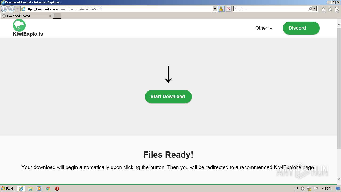Click the page scrollbar down arrow
The image size is (341, 192).
pyautogui.click(x=339, y=179)
